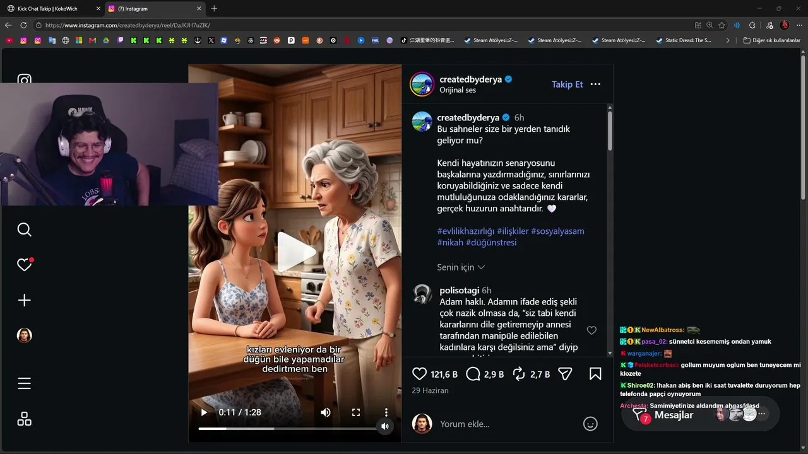Open the browser zoom magnifier icon

coord(710,25)
